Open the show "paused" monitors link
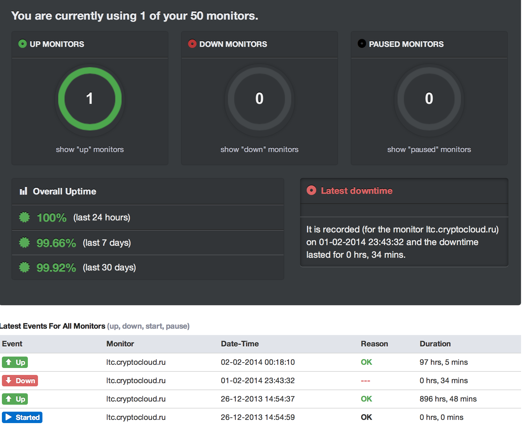Viewport: 528px width, 437px height. click(429, 149)
